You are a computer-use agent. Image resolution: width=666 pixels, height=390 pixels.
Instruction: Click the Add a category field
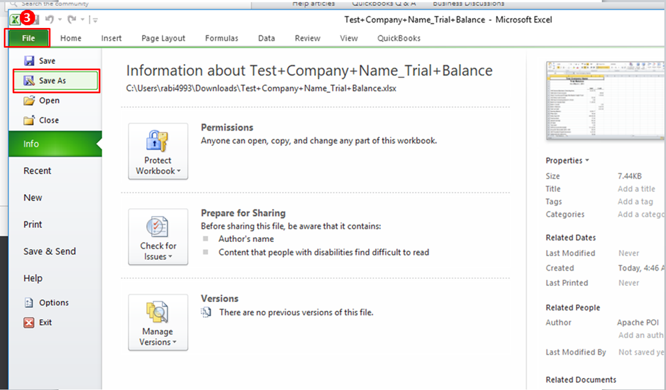pos(641,214)
